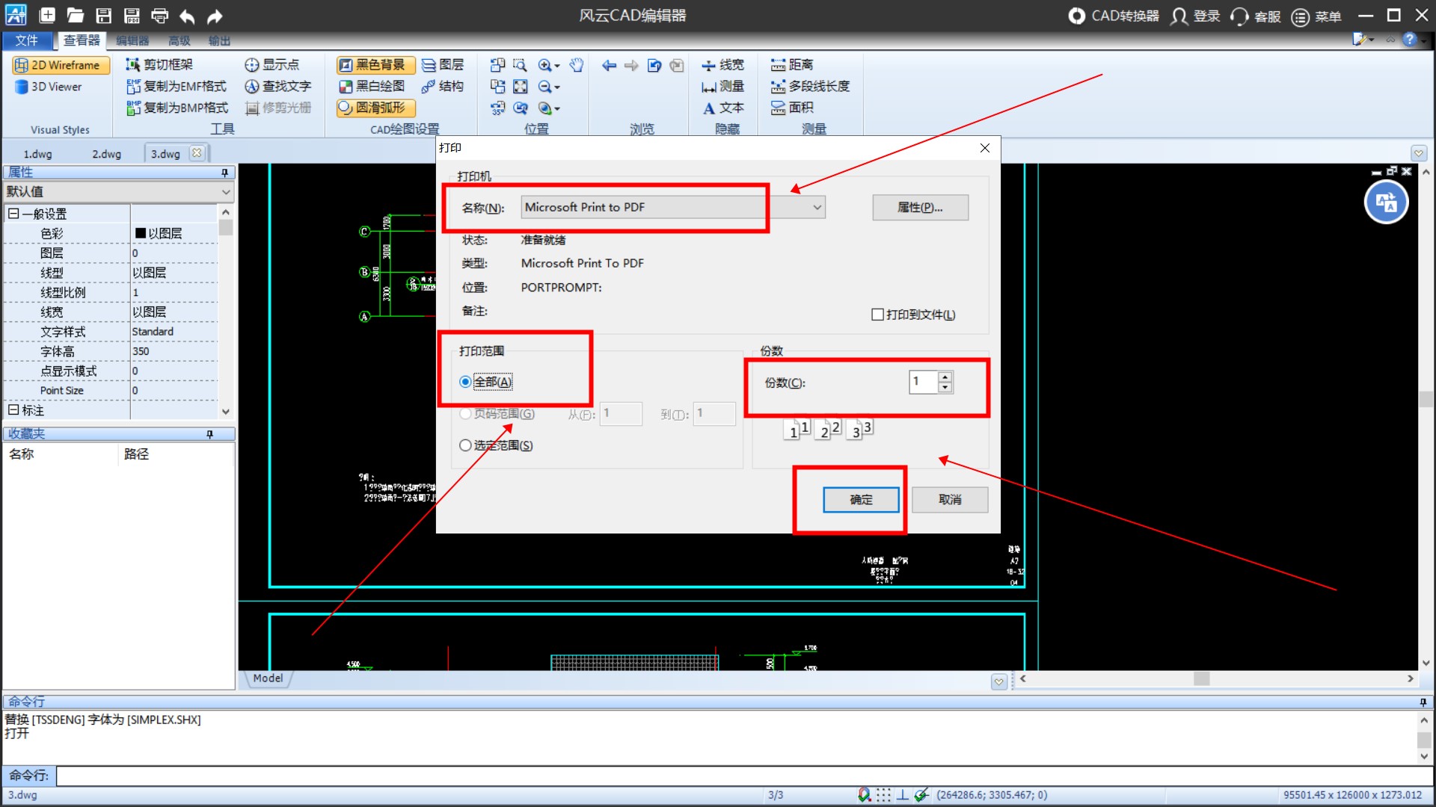The width and height of the screenshot is (1436, 807).
Task: Open the printer name dropdown
Action: click(x=817, y=208)
